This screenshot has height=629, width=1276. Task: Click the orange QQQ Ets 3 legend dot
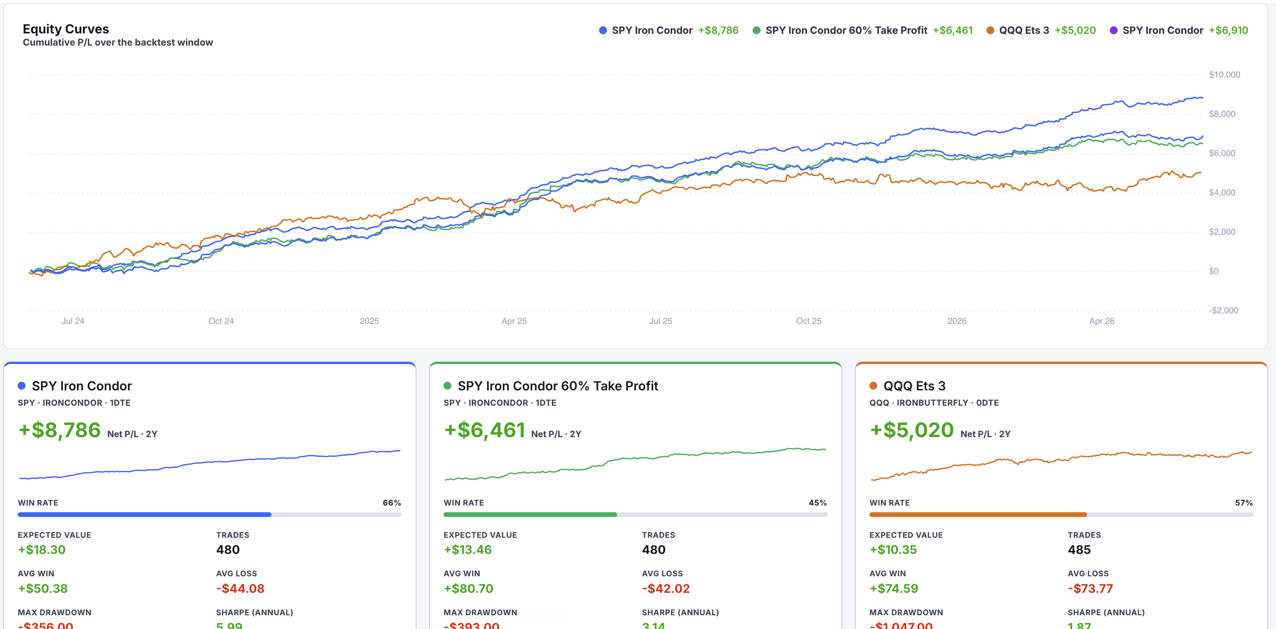990,30
